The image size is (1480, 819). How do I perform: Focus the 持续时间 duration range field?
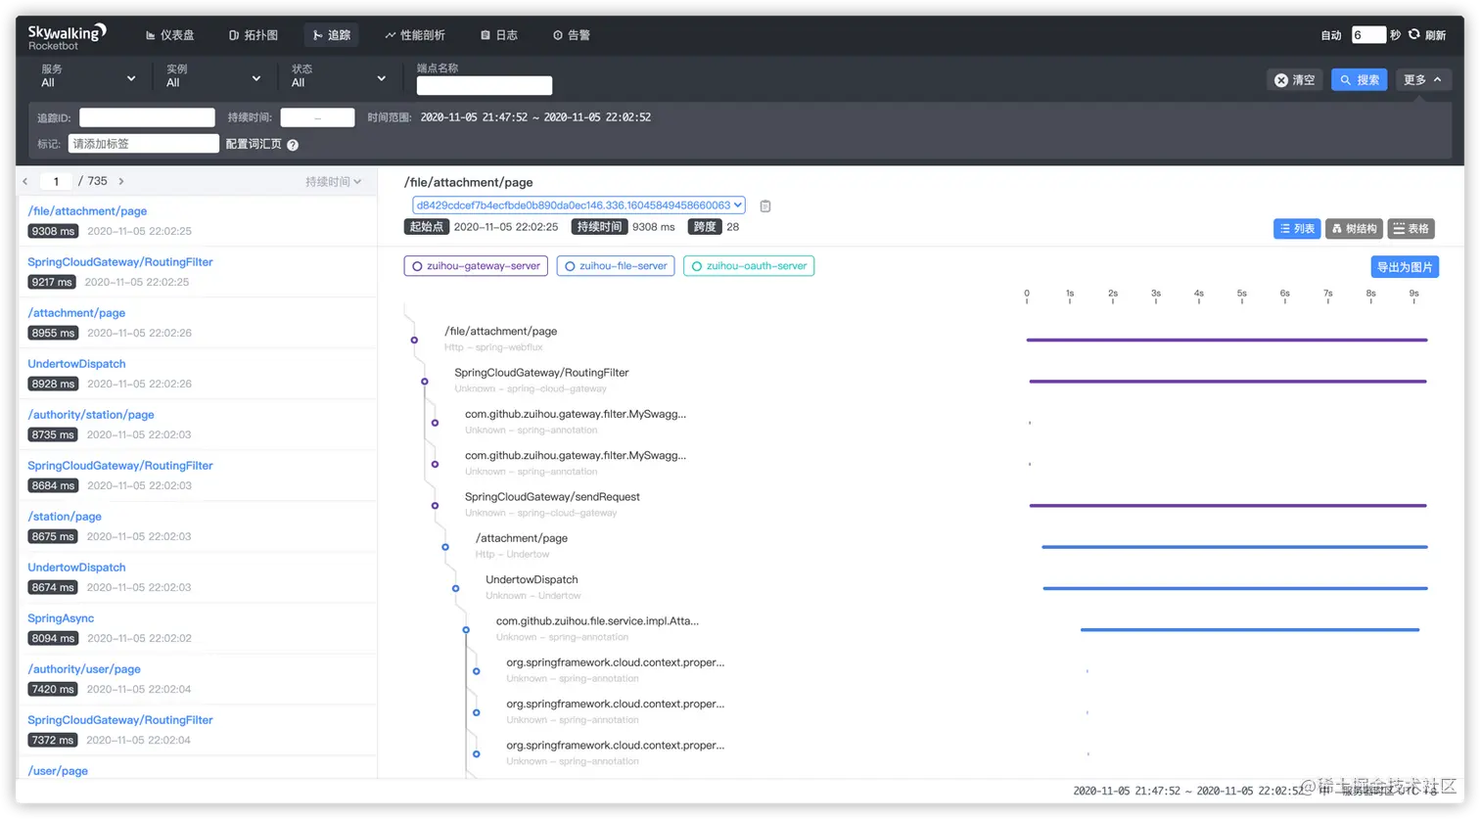tap(317, 117)
